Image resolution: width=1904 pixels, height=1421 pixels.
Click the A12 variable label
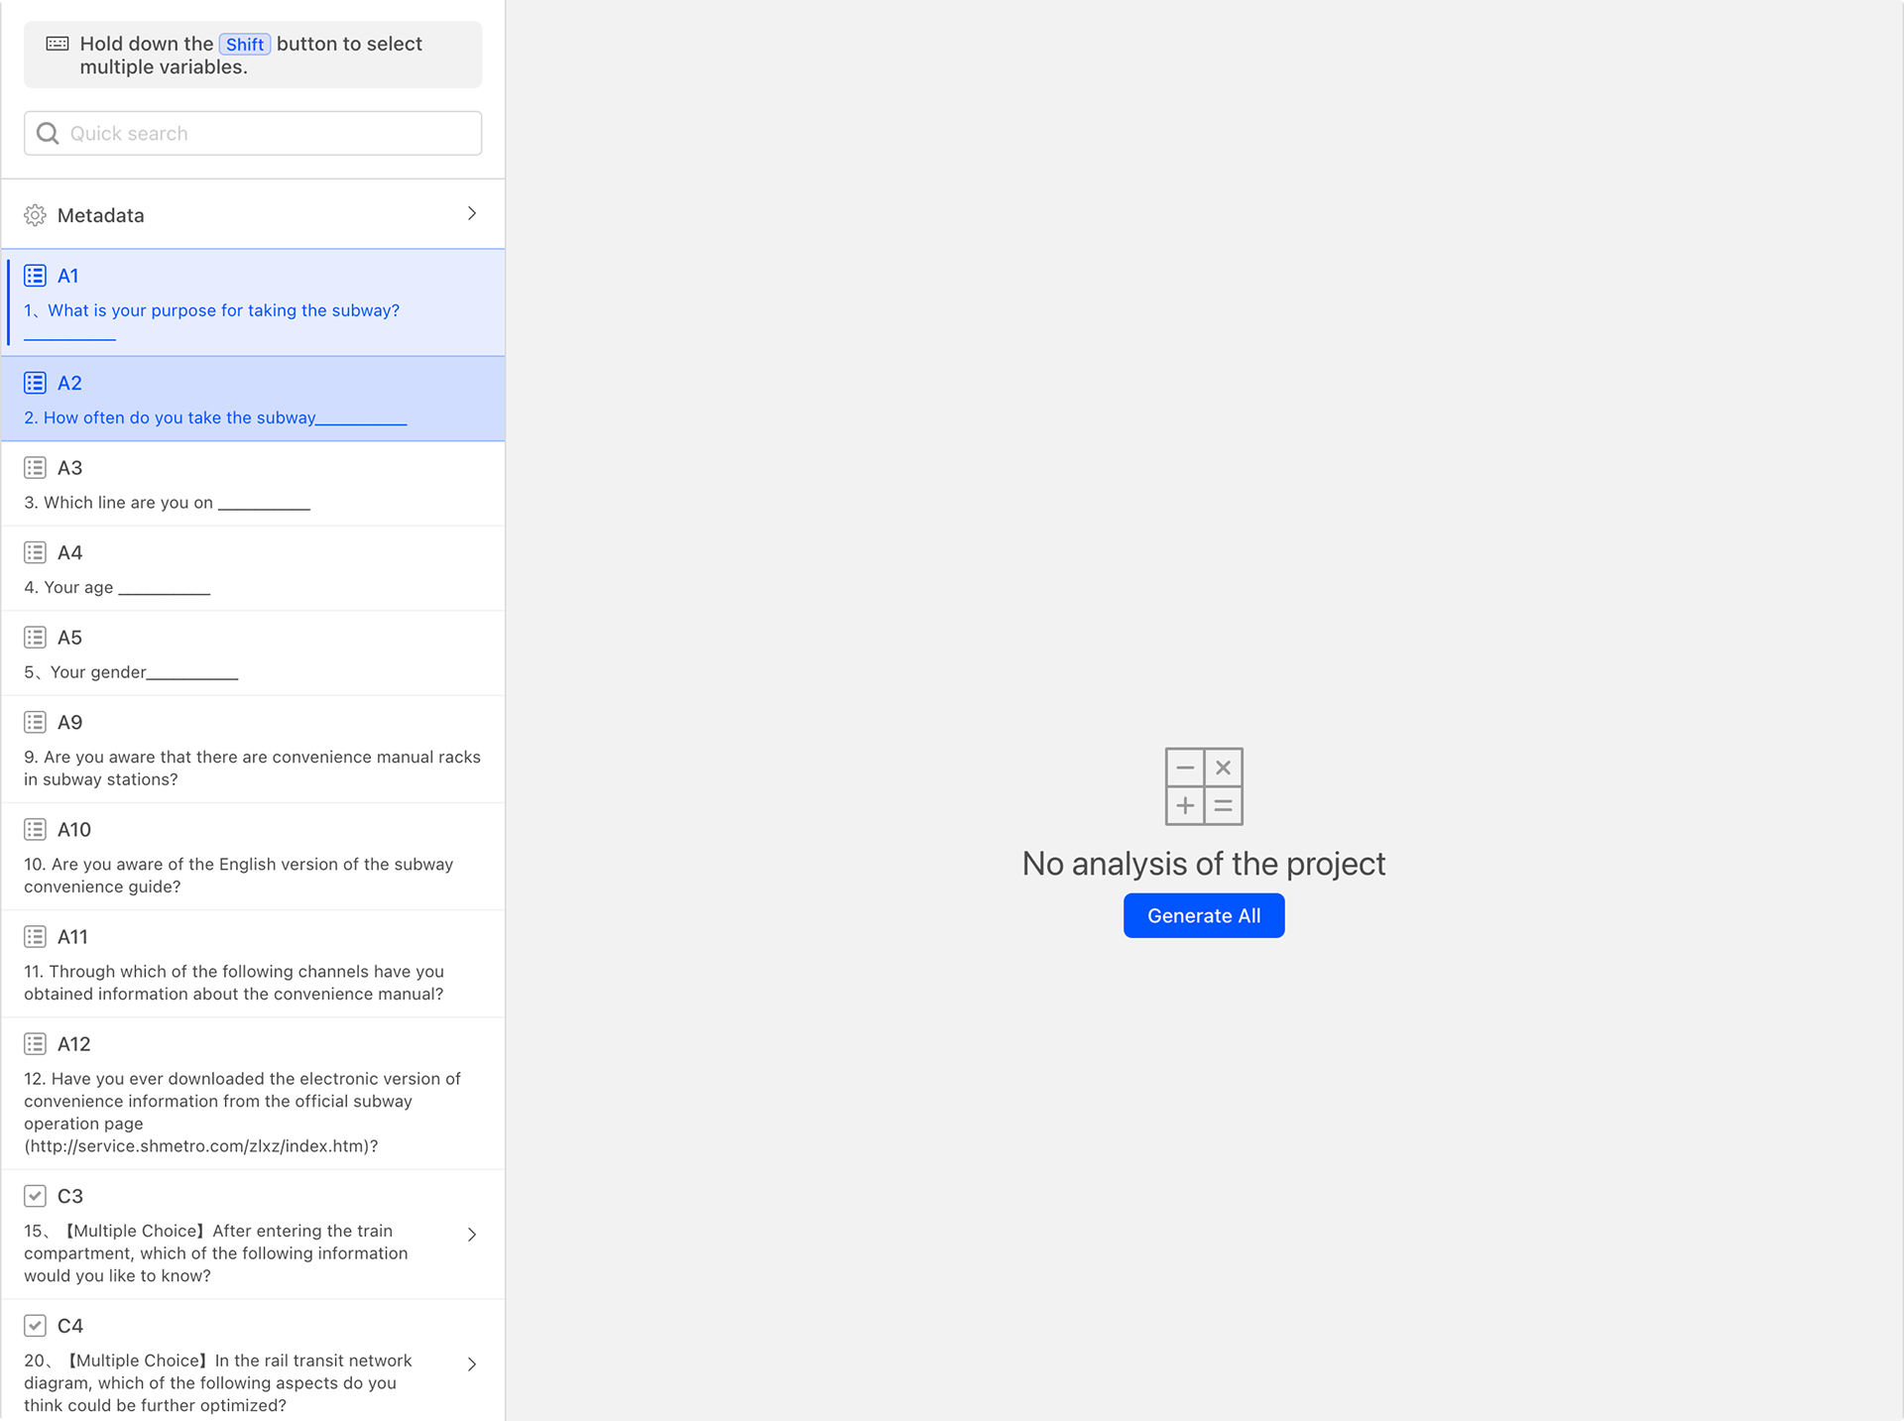click(x=74, y=1043)
